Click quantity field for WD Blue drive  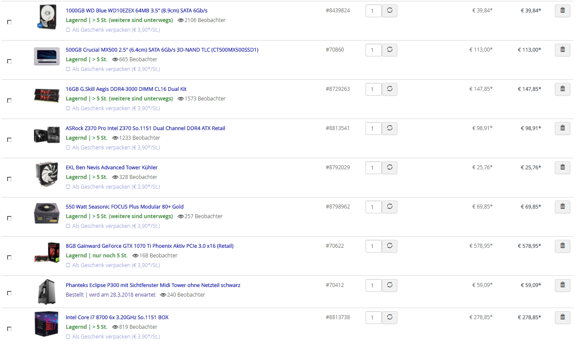(373, 11)
